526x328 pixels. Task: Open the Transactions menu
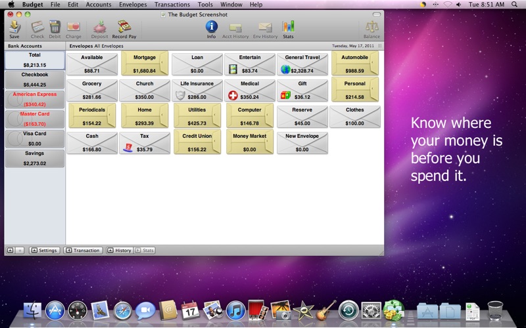point(172,5)
